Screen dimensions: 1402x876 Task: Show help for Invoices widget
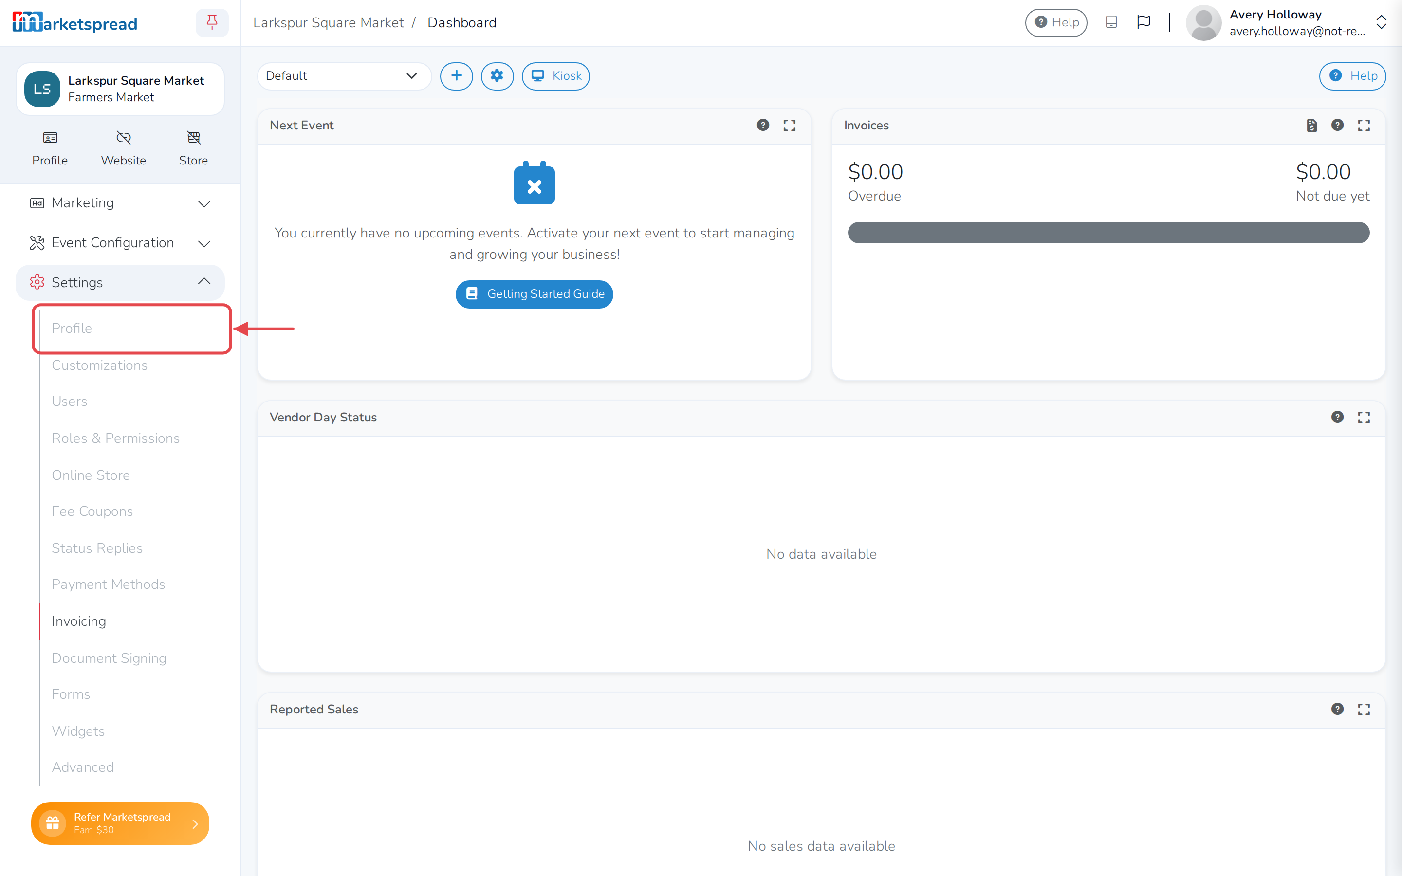click(1338, 125)
